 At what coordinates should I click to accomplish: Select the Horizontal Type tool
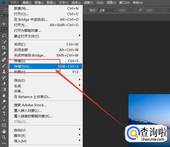coord(4,113)
